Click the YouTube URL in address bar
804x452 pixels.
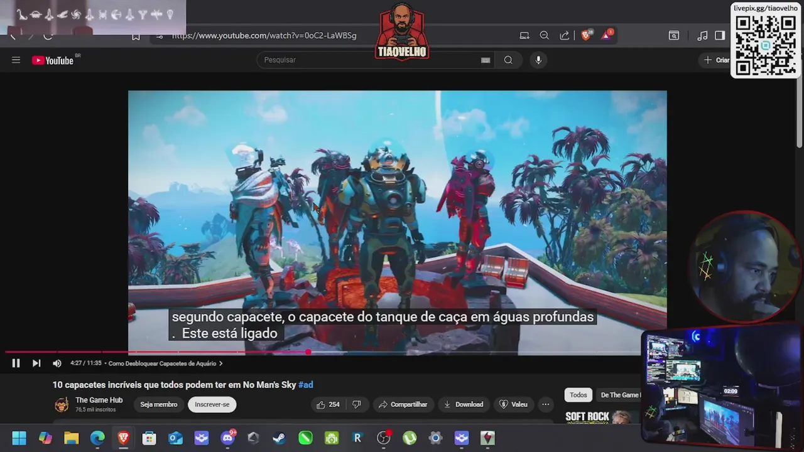264,36
